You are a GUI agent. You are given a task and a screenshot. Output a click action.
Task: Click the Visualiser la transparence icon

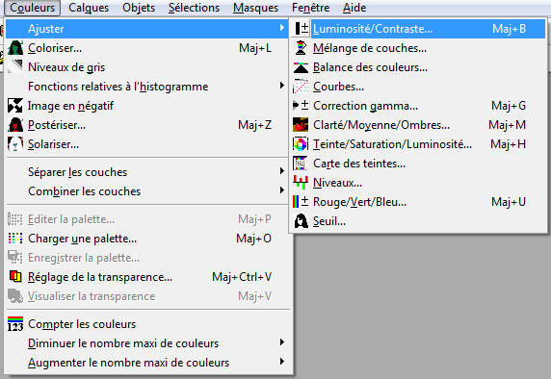click(15, 296)
